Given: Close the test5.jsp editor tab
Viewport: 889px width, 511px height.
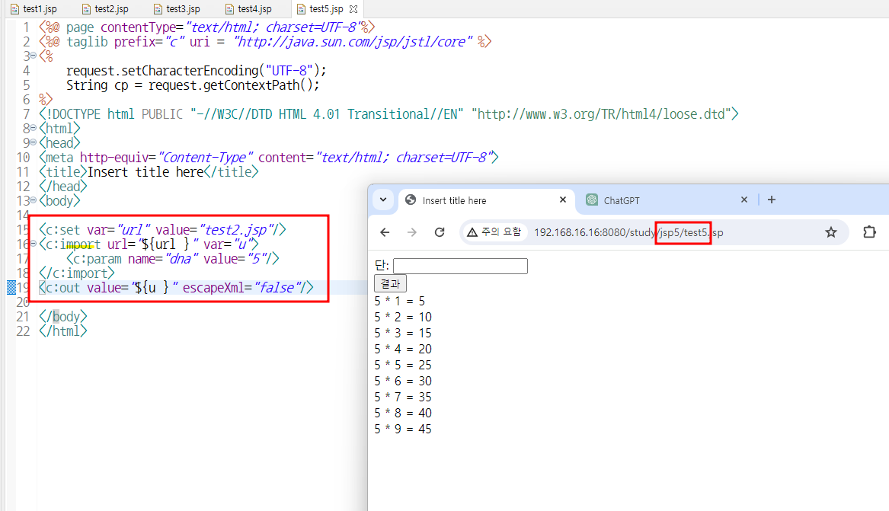Looking at the screenshot, I should pyautogui.click(x=353, y=9).
